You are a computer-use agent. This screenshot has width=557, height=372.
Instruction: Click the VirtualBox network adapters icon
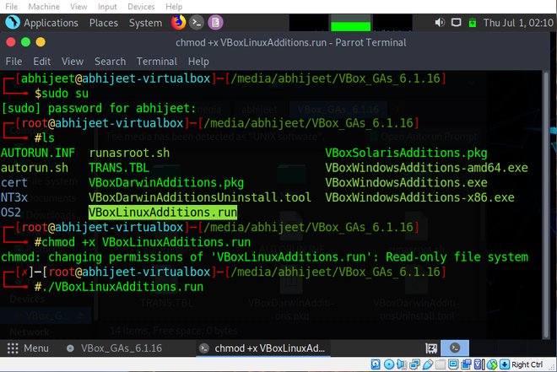pyautogui.click(x=414, y=364)
